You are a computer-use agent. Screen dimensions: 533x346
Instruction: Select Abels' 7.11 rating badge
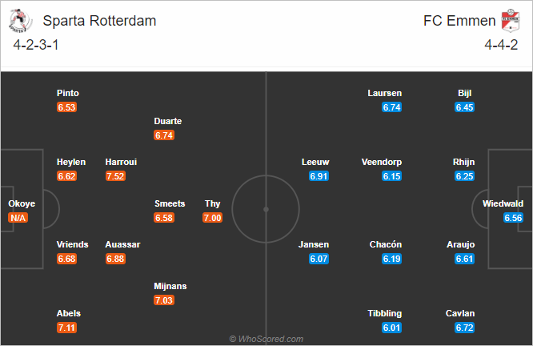[66, 328]
